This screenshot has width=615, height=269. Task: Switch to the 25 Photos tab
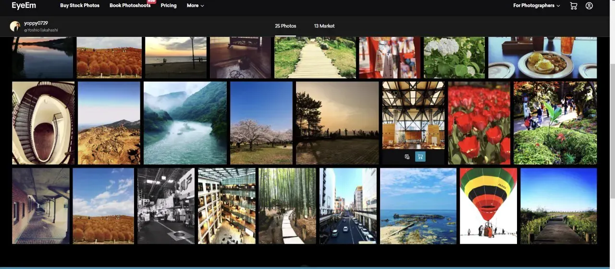click(285, 26)
